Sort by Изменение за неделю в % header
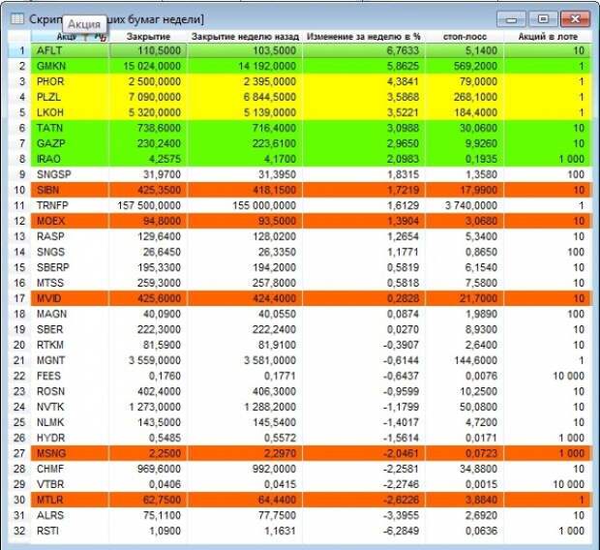The image size is (600, 550). coord(364,37)
